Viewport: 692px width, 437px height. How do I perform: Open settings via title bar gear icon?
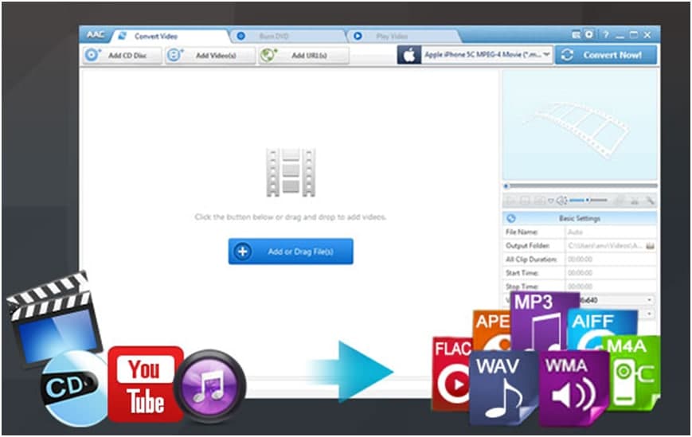coord(589,34)
